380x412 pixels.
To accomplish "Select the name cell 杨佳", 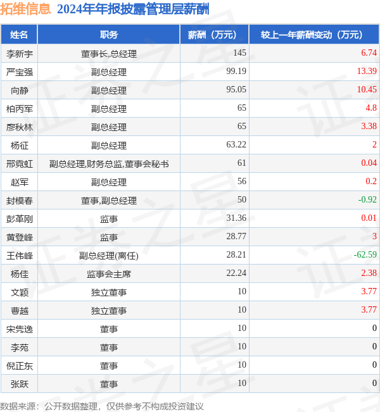I will [x=20, y=274].
